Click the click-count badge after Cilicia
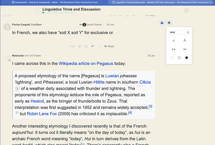Image resolution: width=215 pixels, height=145 pixels. click(x=17, y=89)
